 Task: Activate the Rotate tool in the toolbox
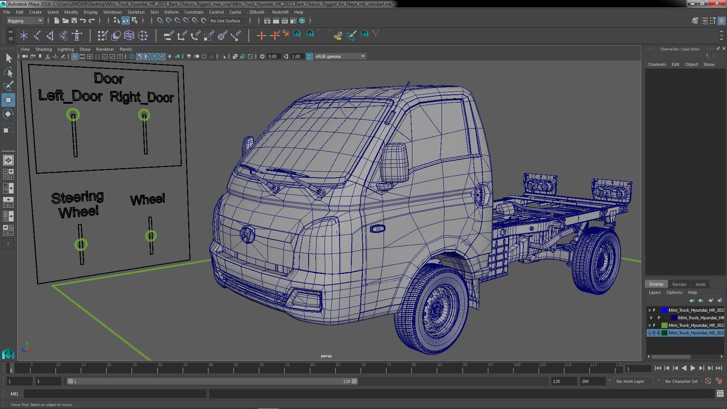point(8,114)
